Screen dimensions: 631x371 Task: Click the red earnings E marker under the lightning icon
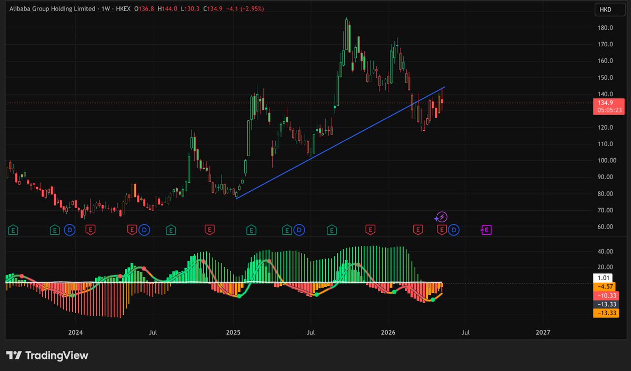click(x=442, y=230)
